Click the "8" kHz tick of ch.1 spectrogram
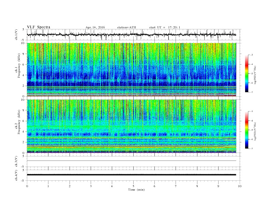Image resolution: width=270 pixels, height=209 pixels. 24,54
